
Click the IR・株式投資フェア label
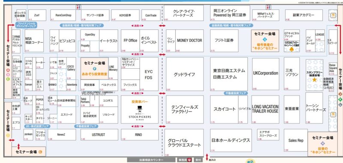tap(37, 126)
